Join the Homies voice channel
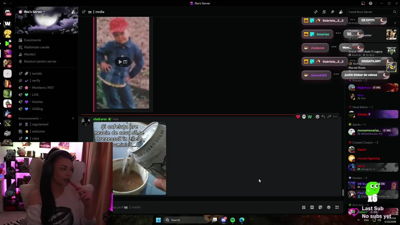 pyautogui.click(x=46, y=102)
